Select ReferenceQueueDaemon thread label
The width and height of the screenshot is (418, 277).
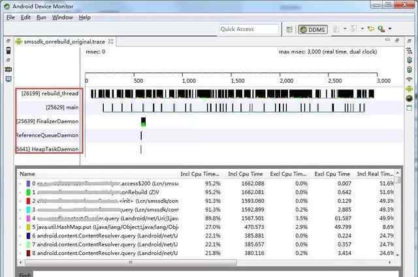tap(48, 136)
